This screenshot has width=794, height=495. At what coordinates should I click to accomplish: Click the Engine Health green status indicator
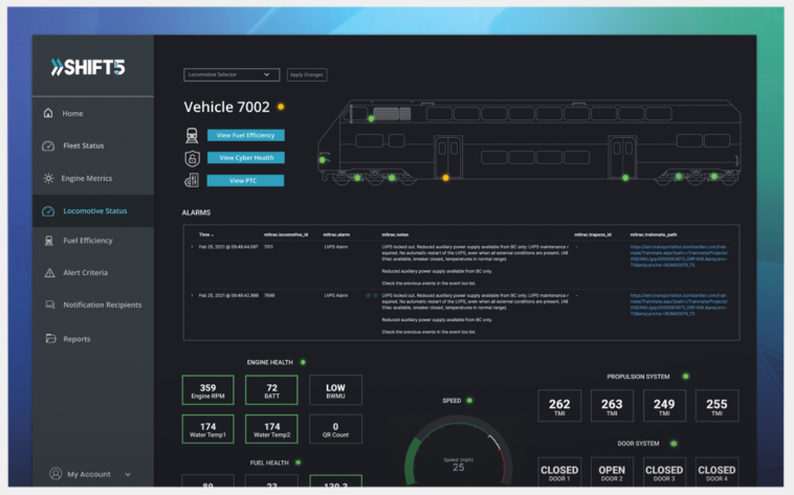[x=303, y=362]
